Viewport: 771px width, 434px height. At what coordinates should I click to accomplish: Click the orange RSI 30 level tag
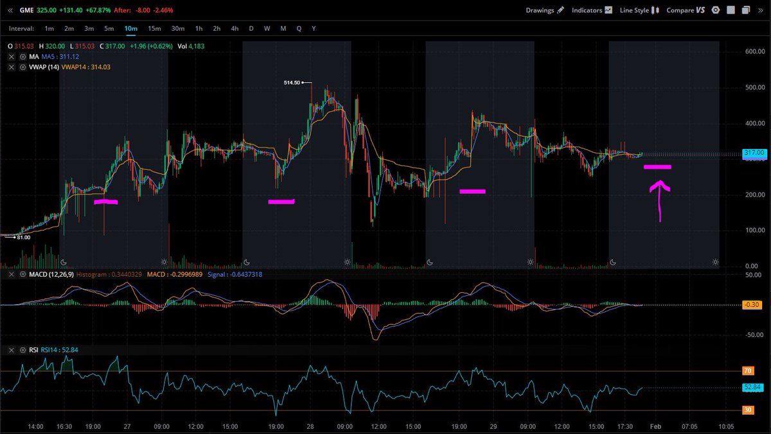748,411
